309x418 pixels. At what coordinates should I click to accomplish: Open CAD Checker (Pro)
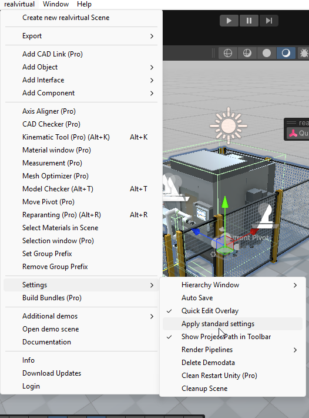(x=81, y=124)
